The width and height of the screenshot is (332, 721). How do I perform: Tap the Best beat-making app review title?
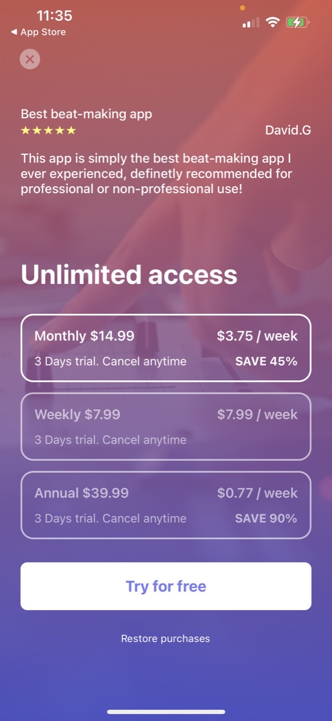87,114
